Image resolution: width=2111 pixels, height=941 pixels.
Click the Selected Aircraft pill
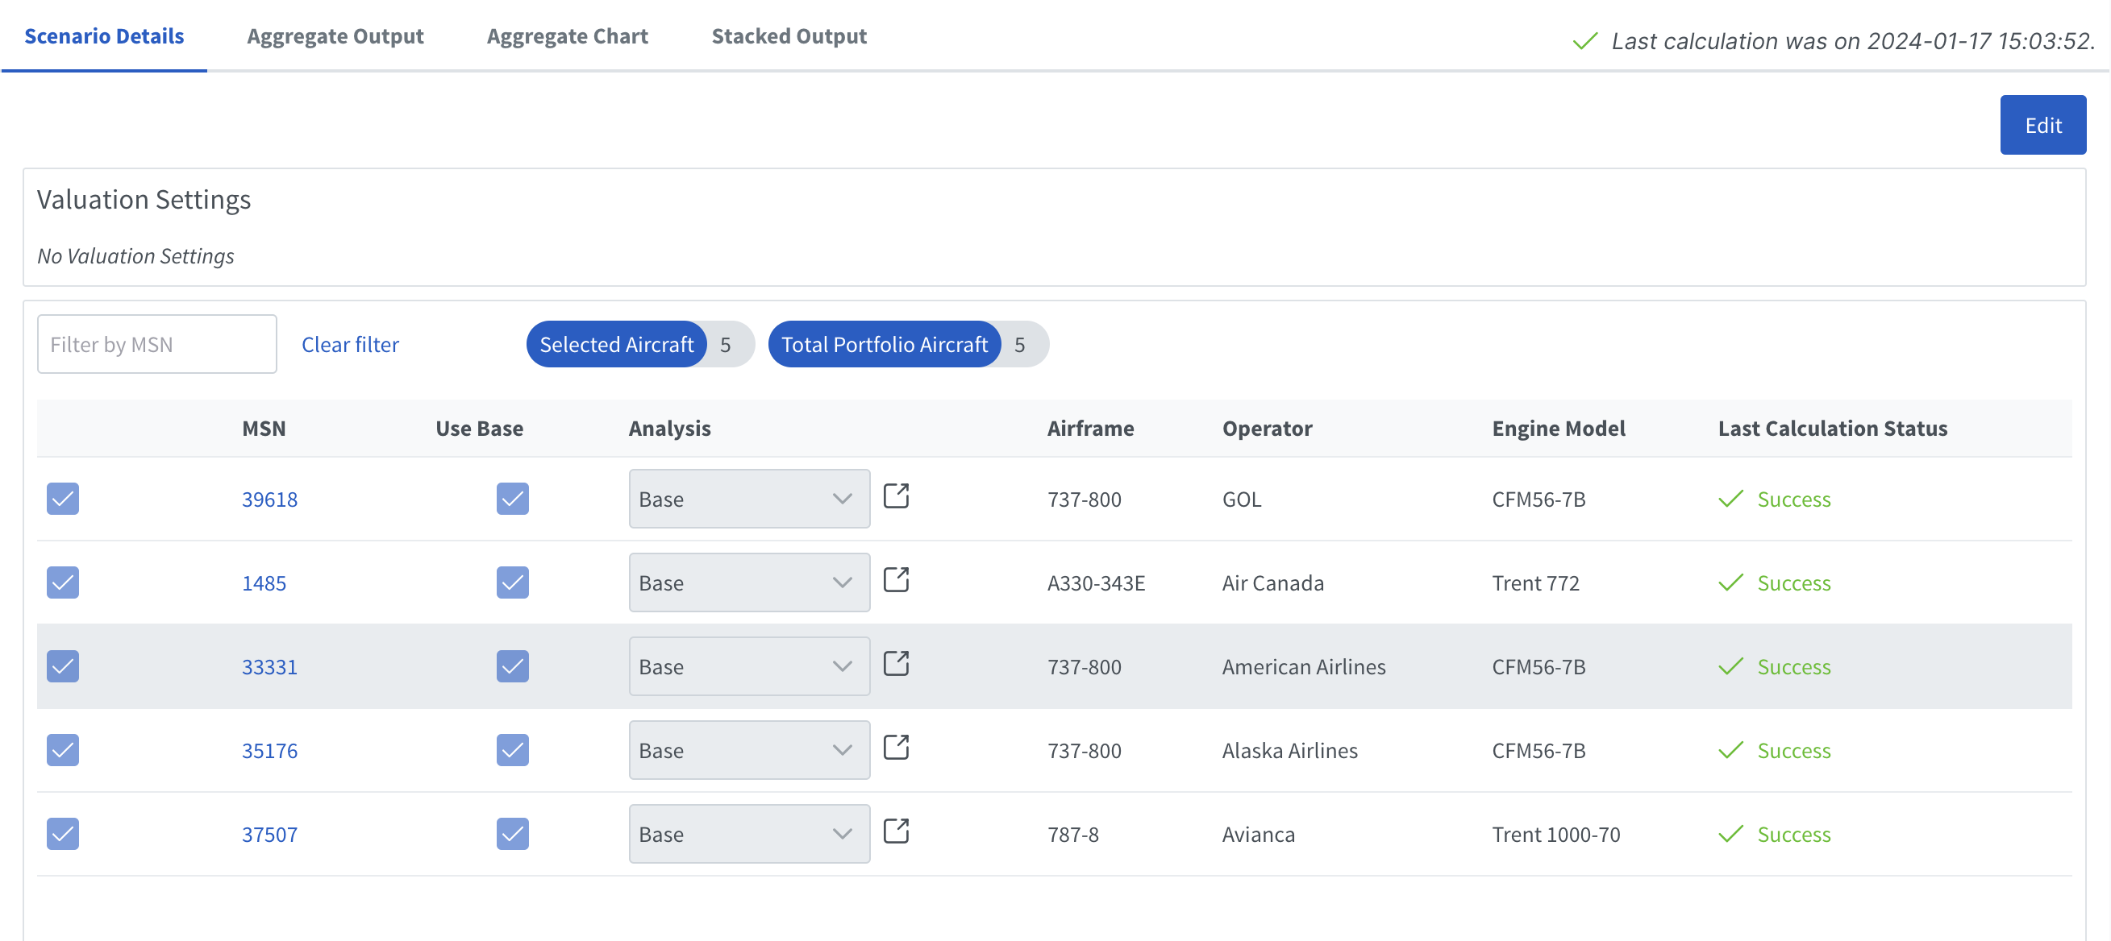coord(616,345)
